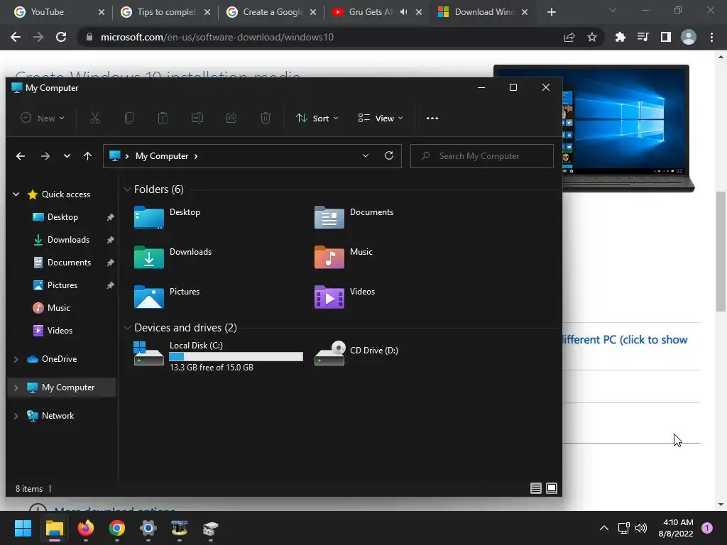The height and width of the screenshot is (545, 727).
Task: Open the New item dropdown
Action: [x=42, y=119]
